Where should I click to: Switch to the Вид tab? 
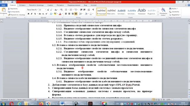pos(85,5)
